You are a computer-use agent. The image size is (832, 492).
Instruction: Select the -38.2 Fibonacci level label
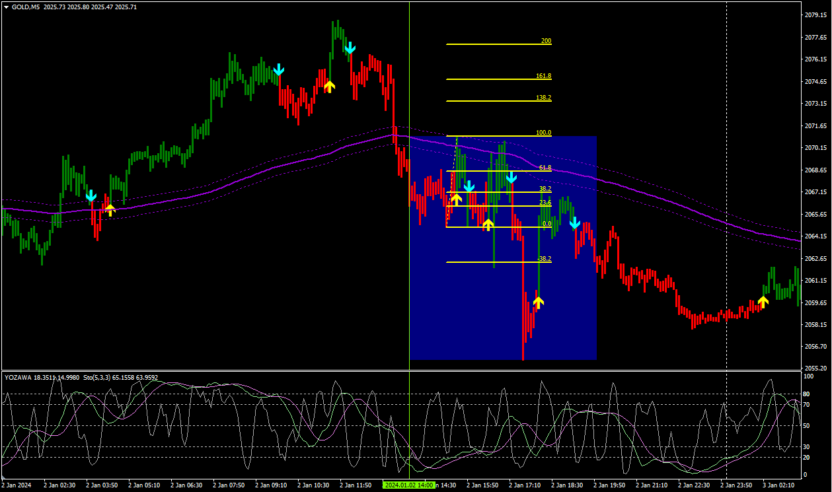tap(544, 259)
